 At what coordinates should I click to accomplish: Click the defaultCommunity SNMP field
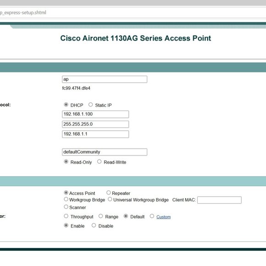tap(105, 152)
